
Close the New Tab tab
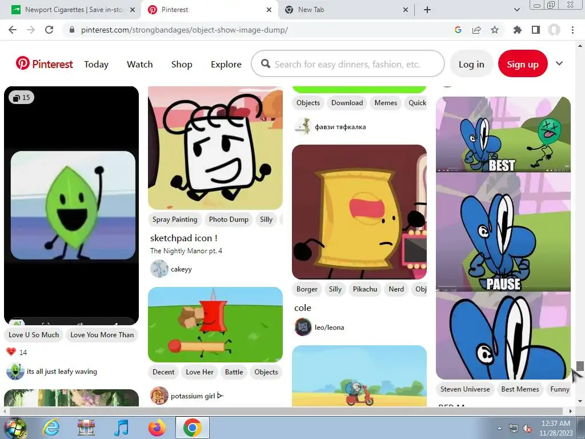coord(406,10)
